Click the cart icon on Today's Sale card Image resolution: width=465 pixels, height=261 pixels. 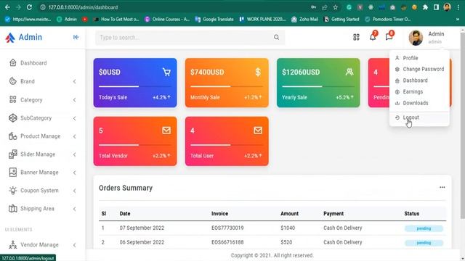166,72
